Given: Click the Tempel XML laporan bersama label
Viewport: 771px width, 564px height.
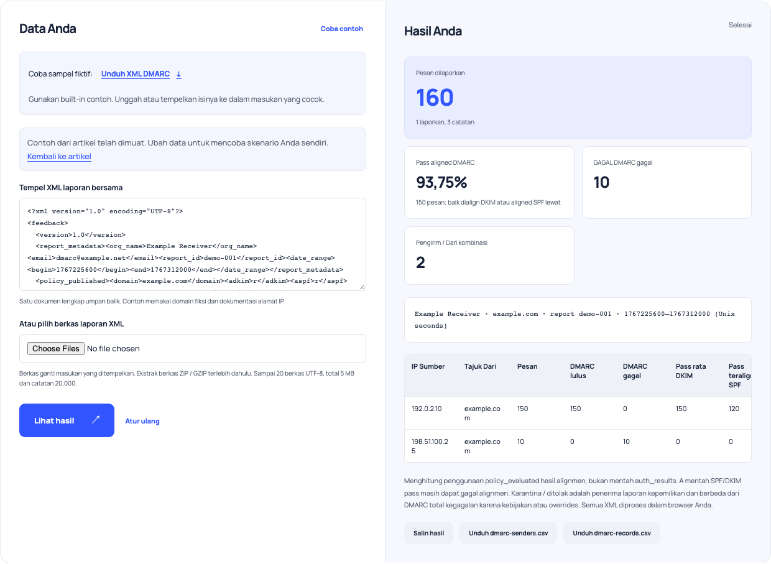Looking at the screenshot, I should pyautogui.click(x=71, y=187).
